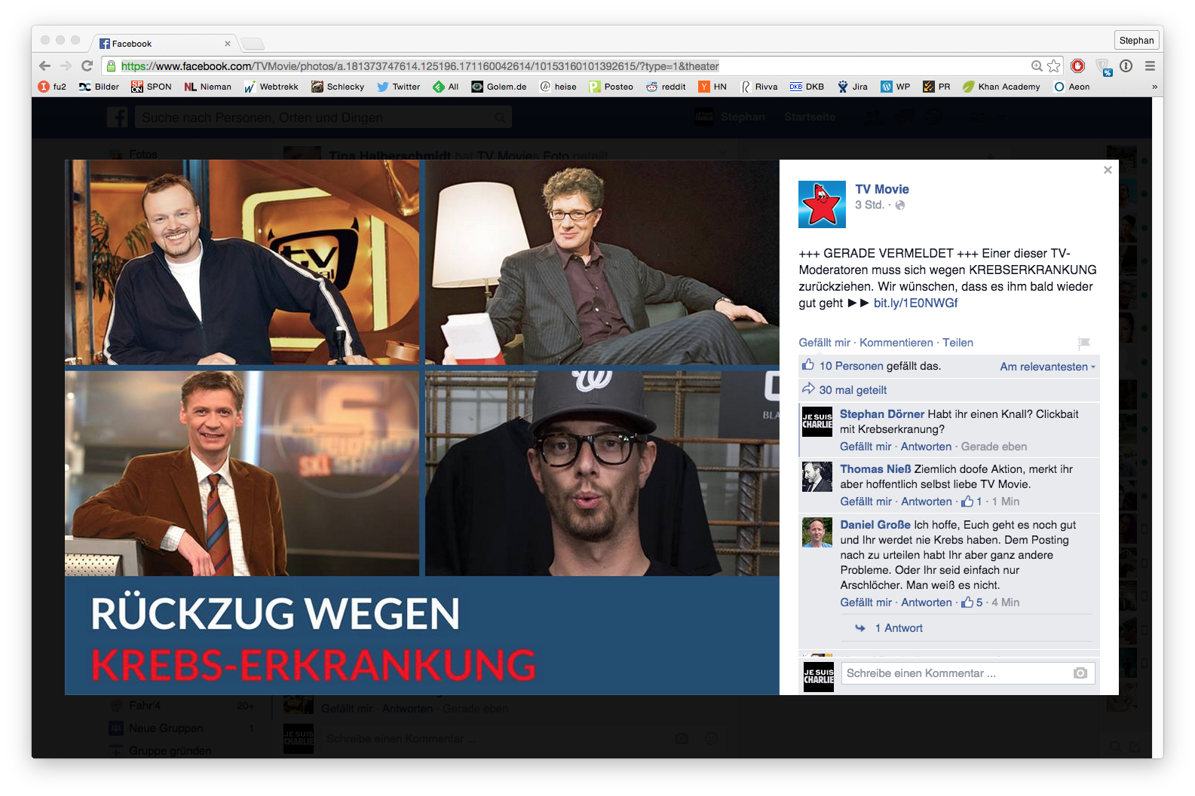Open the Webtrekk bookmark
The image size is (1195, 796).
[271, 87]
